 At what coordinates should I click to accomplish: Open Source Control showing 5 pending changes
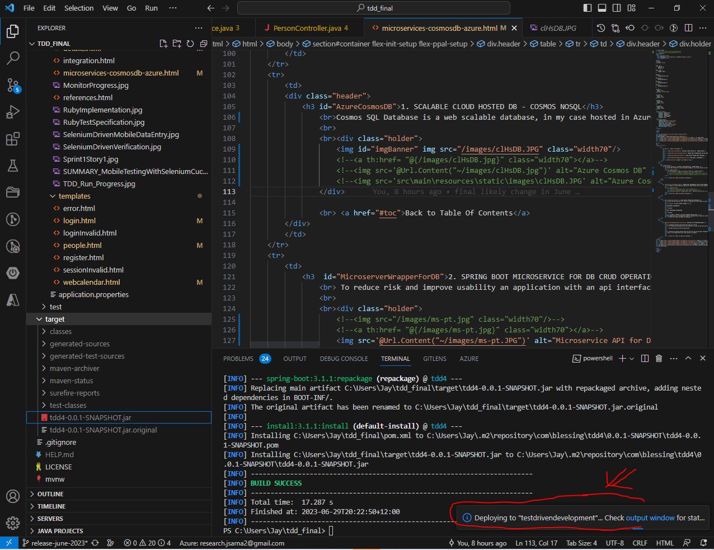pos(13,84)
